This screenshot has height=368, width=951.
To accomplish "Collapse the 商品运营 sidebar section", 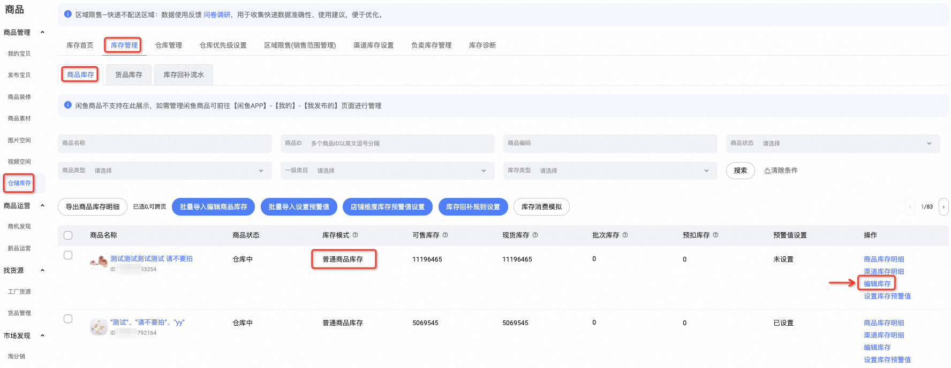I will [42, 206].
